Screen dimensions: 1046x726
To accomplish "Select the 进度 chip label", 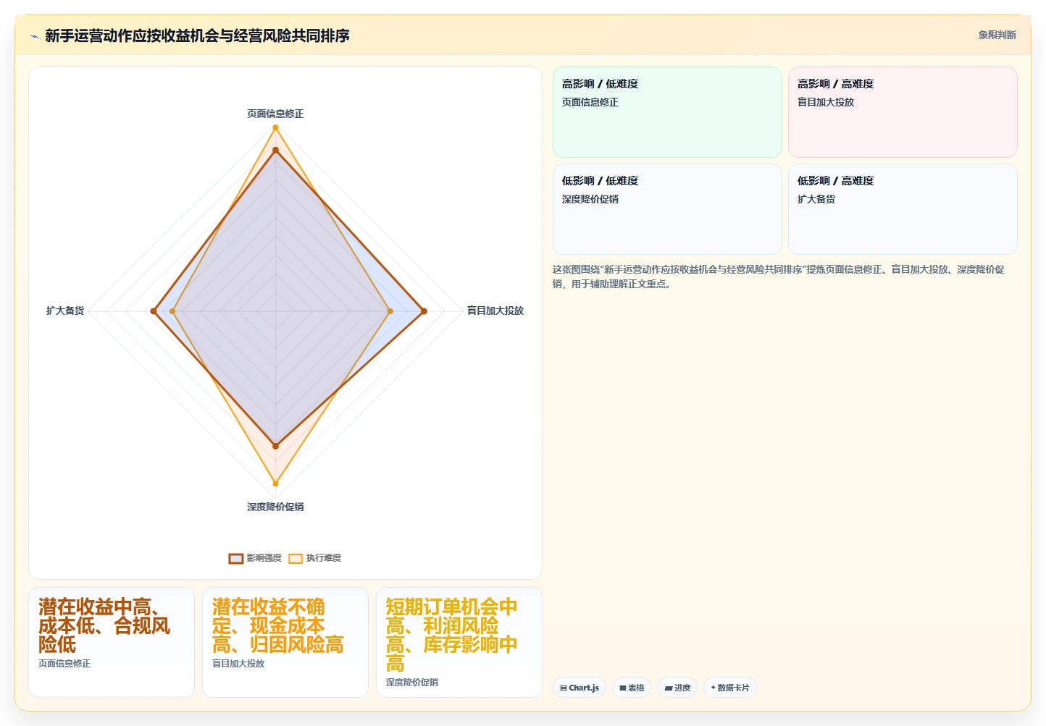I will (682, 688).
